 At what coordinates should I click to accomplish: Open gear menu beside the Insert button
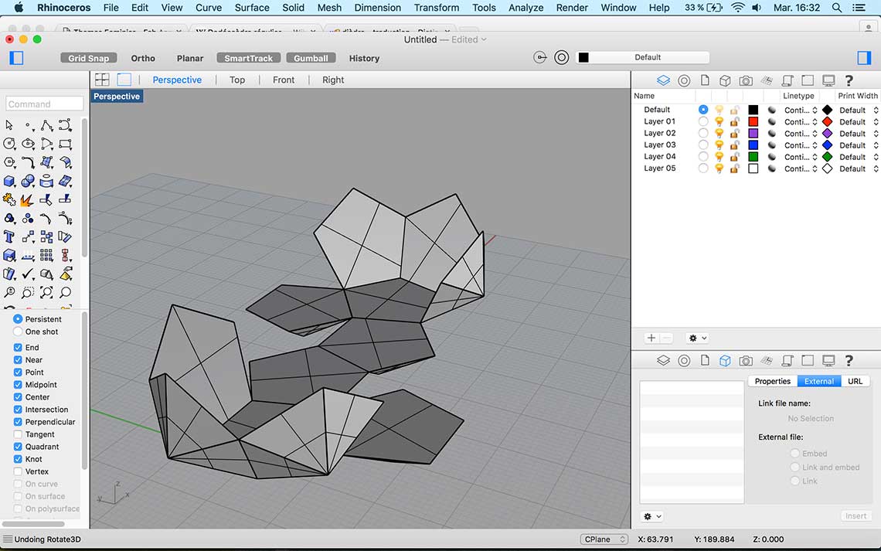(652, 516)
